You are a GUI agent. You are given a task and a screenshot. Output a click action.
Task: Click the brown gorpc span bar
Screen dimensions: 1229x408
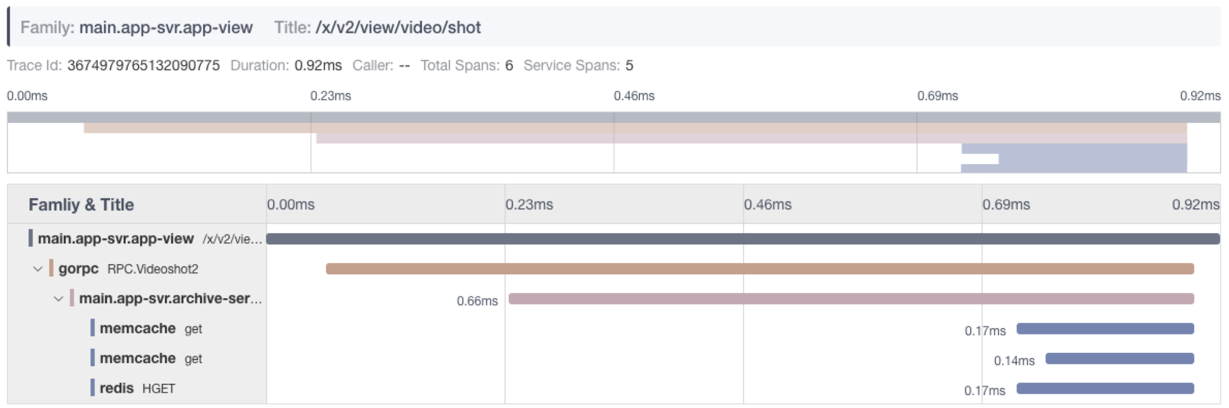coord(760,269)
